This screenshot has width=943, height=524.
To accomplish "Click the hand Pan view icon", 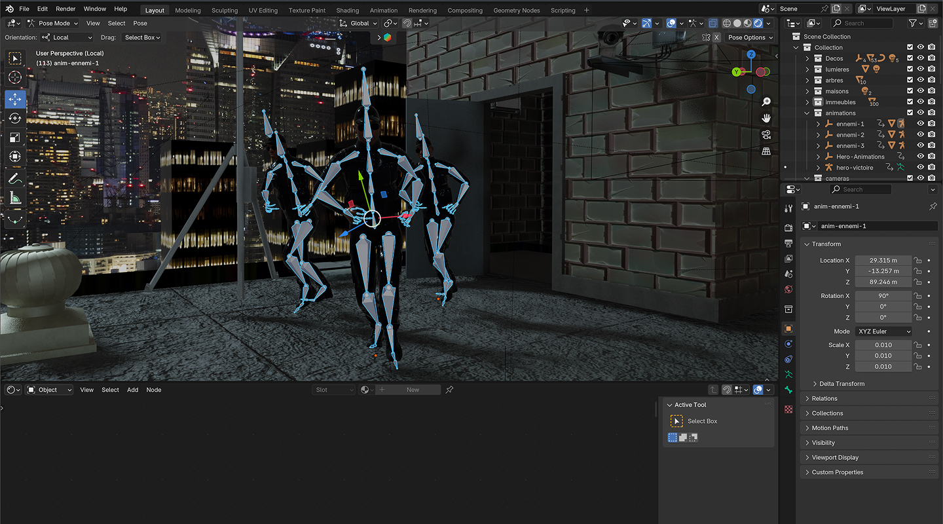I will [766, 119].
